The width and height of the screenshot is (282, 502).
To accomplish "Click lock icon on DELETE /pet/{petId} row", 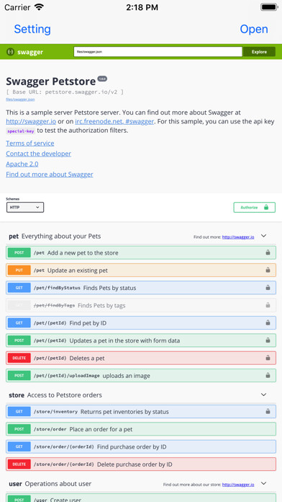I will pyautogui.click(x=268, y=358).
